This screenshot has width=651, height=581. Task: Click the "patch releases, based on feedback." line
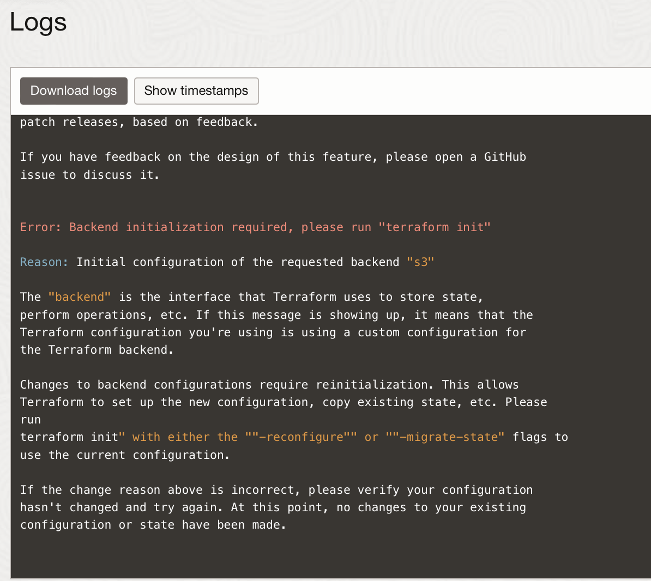[139, 122]
